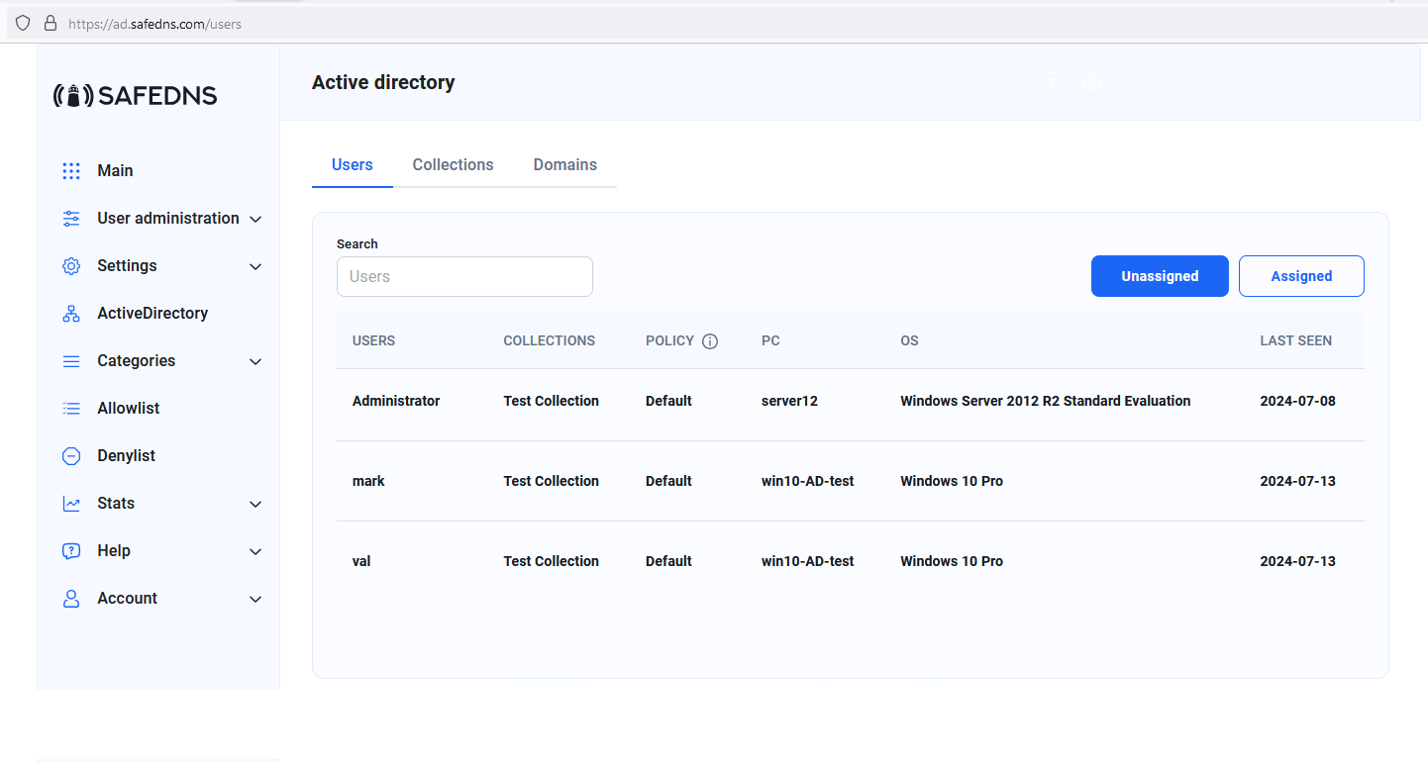Image resolution: width=1428 pixels, height=762 pixels.
Task: Click the browser shield tracking protection icon
Action: point(23,23)
